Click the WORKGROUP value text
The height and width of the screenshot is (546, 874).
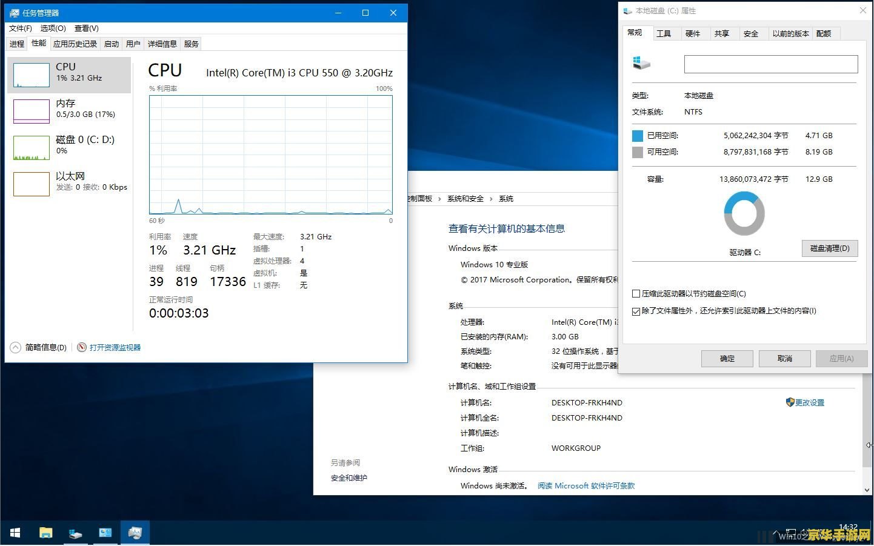tap(576, 448)
